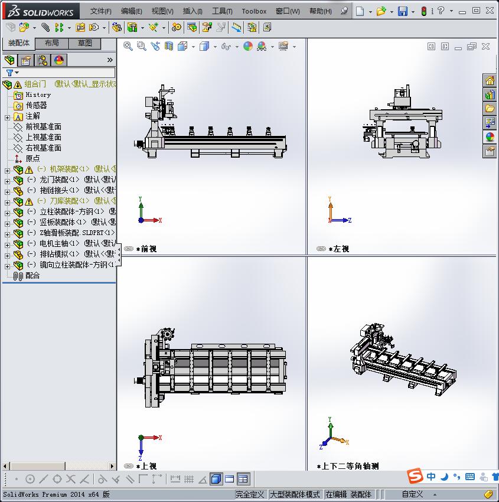Select Previous View icon in viewport toolbar
The image size is (499, 502).
tap(155, 47)
